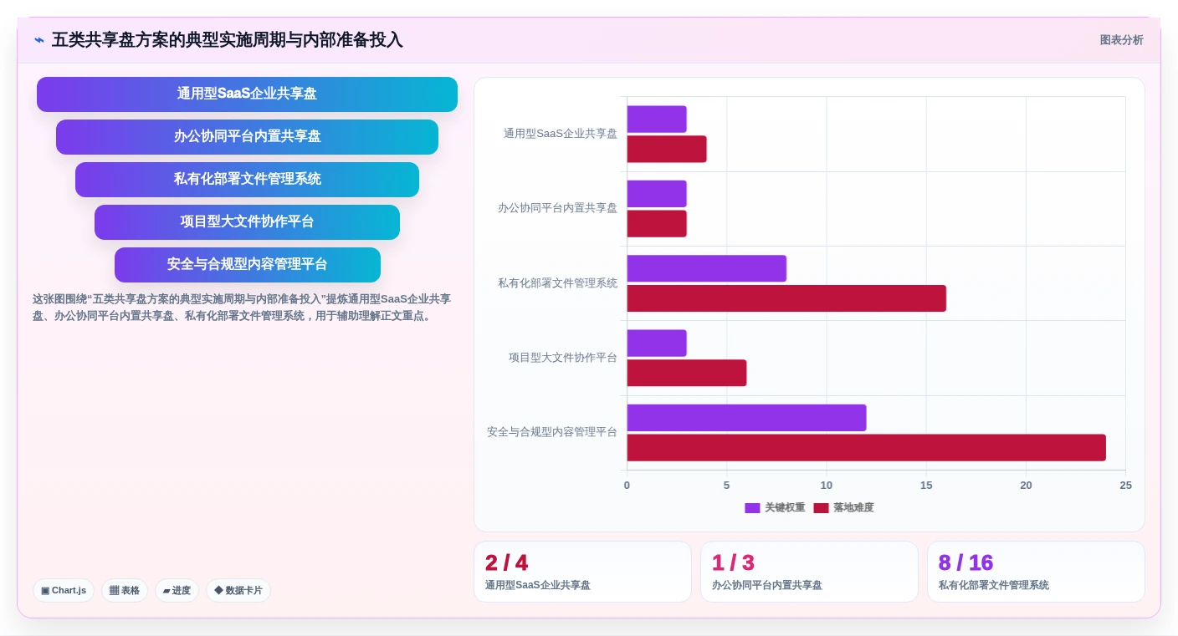1178x636 pixels.
Task: Click the purple bar for 项目型大文件协作平台
Action: (x=657, y=343)
